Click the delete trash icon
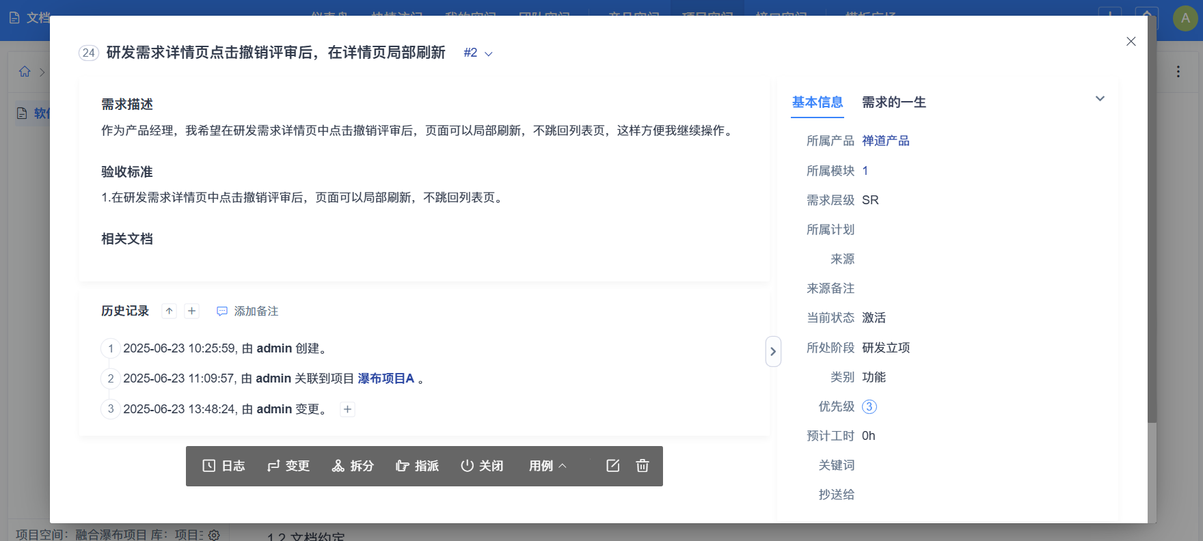 click(x=643, y=466)
